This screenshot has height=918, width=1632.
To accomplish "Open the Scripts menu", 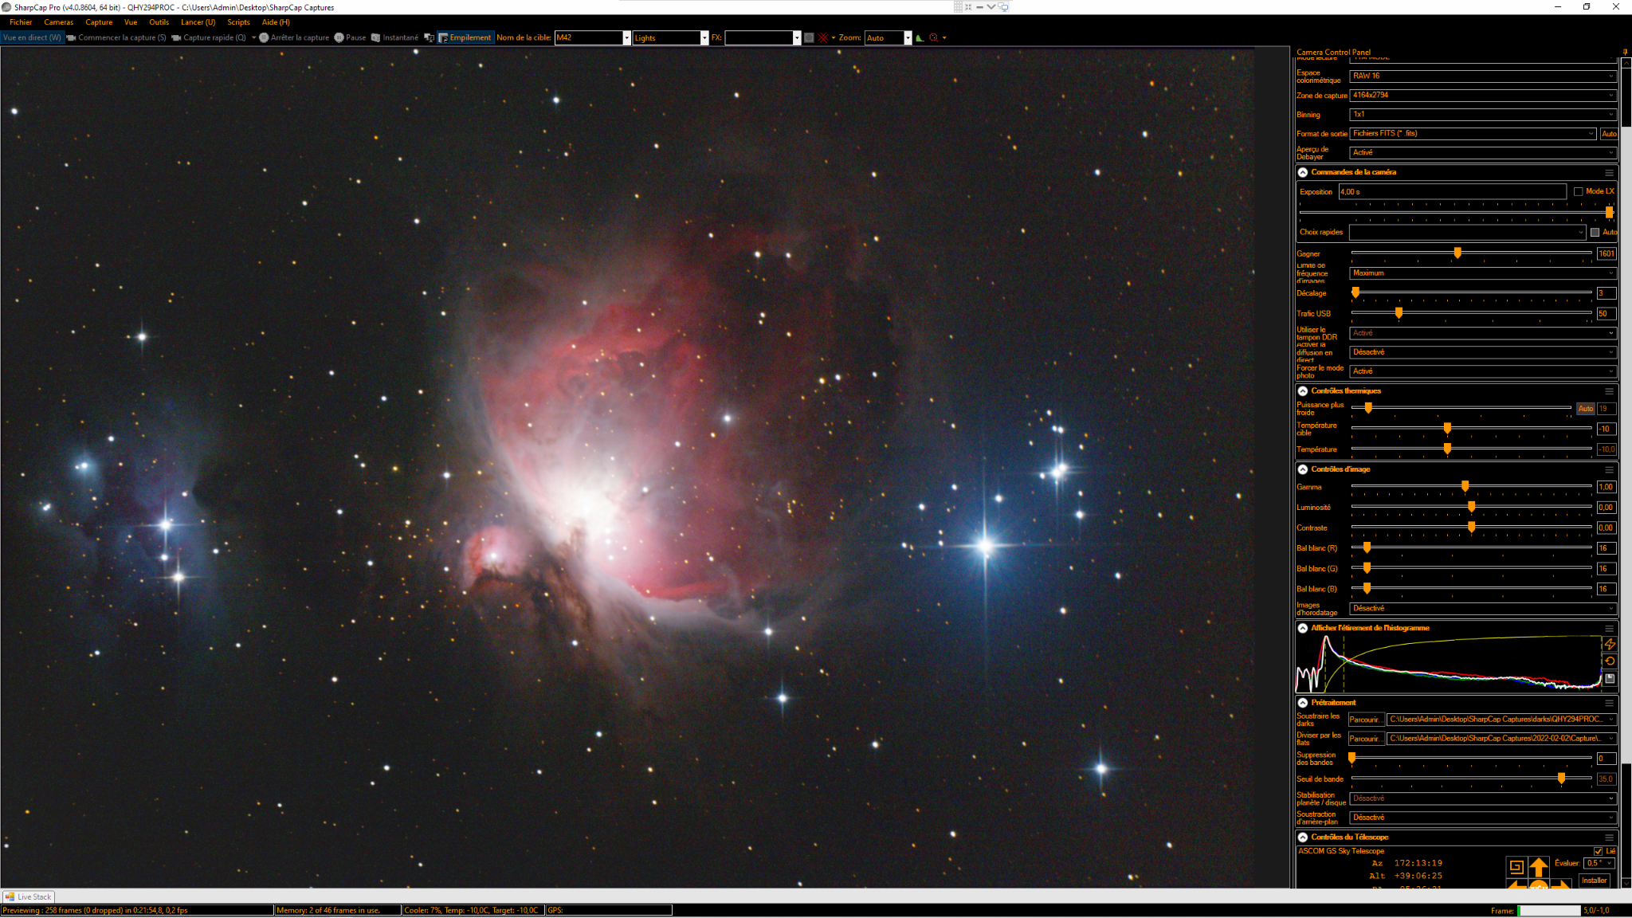I will 238,22.
